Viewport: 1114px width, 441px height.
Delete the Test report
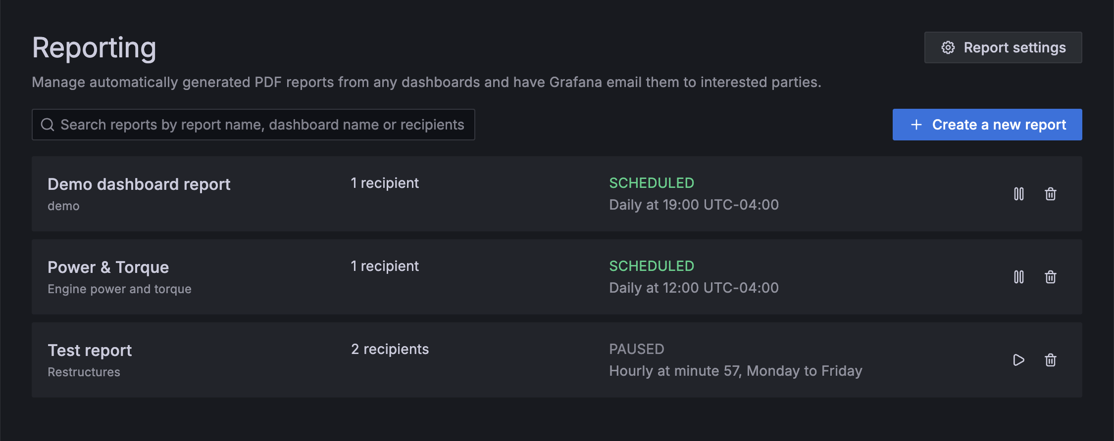pos(1051,360)
